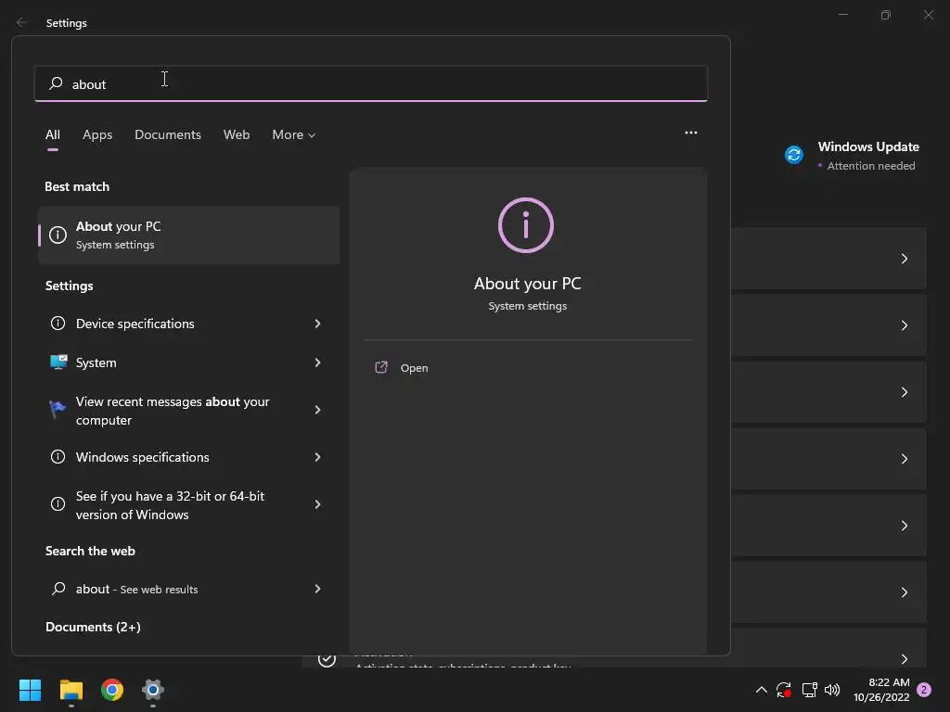Click the Settings gear taskbar icon

(153, 690)
